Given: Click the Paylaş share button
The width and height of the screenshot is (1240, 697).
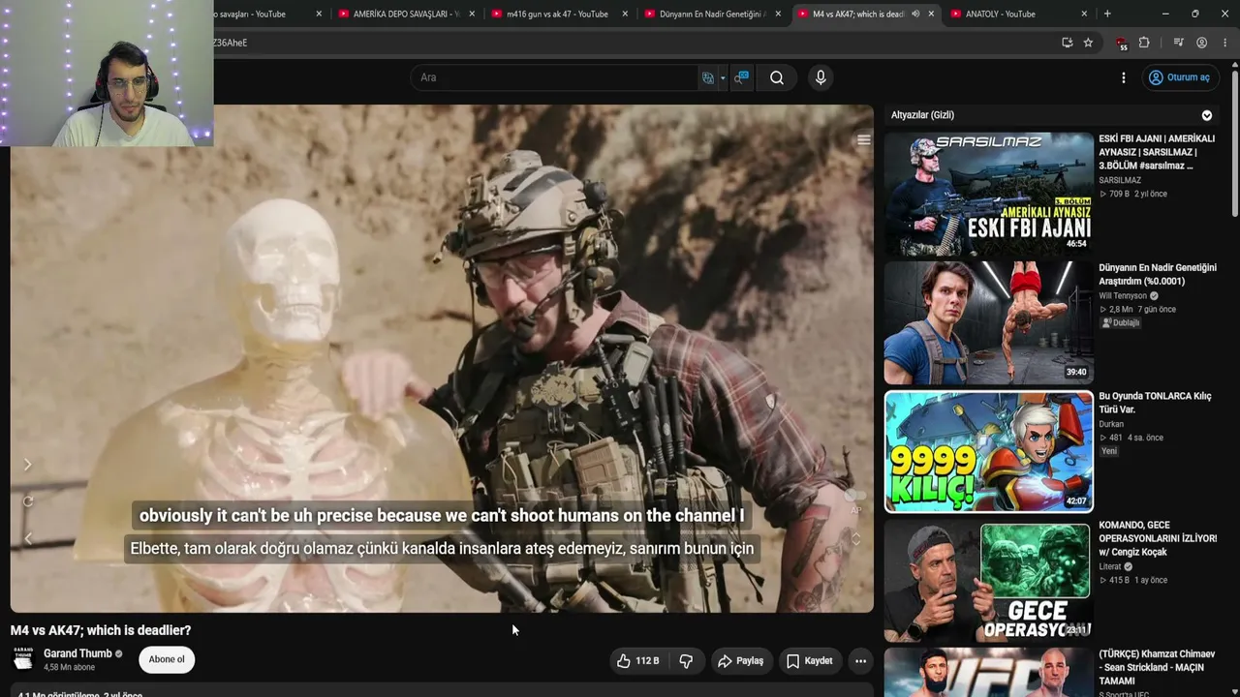Looking at the screenshot, I should click(740, 661).
